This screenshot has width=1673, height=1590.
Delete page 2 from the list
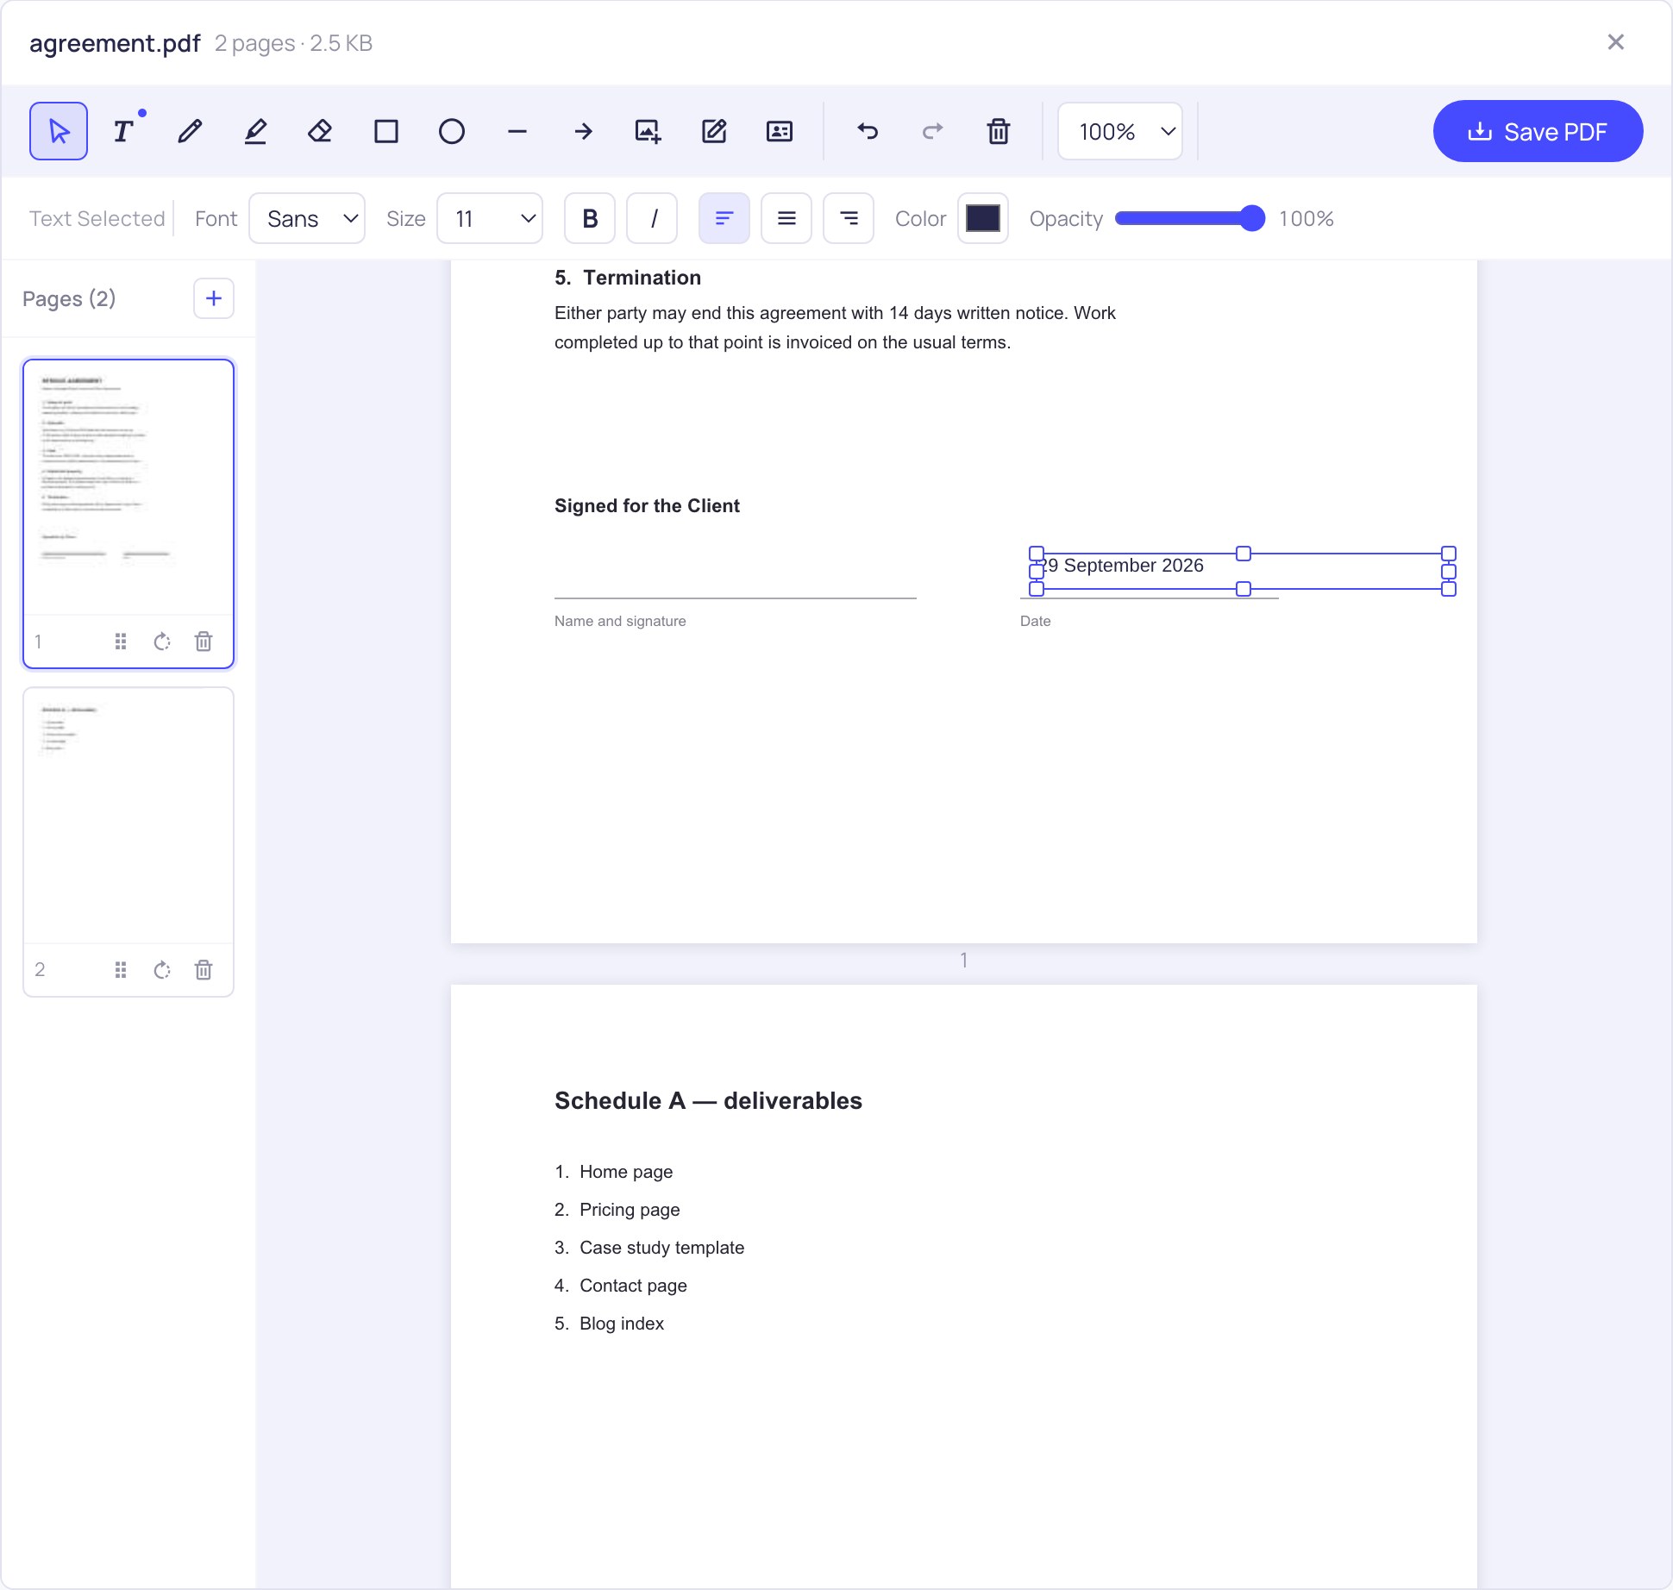(x=204, y=970)
